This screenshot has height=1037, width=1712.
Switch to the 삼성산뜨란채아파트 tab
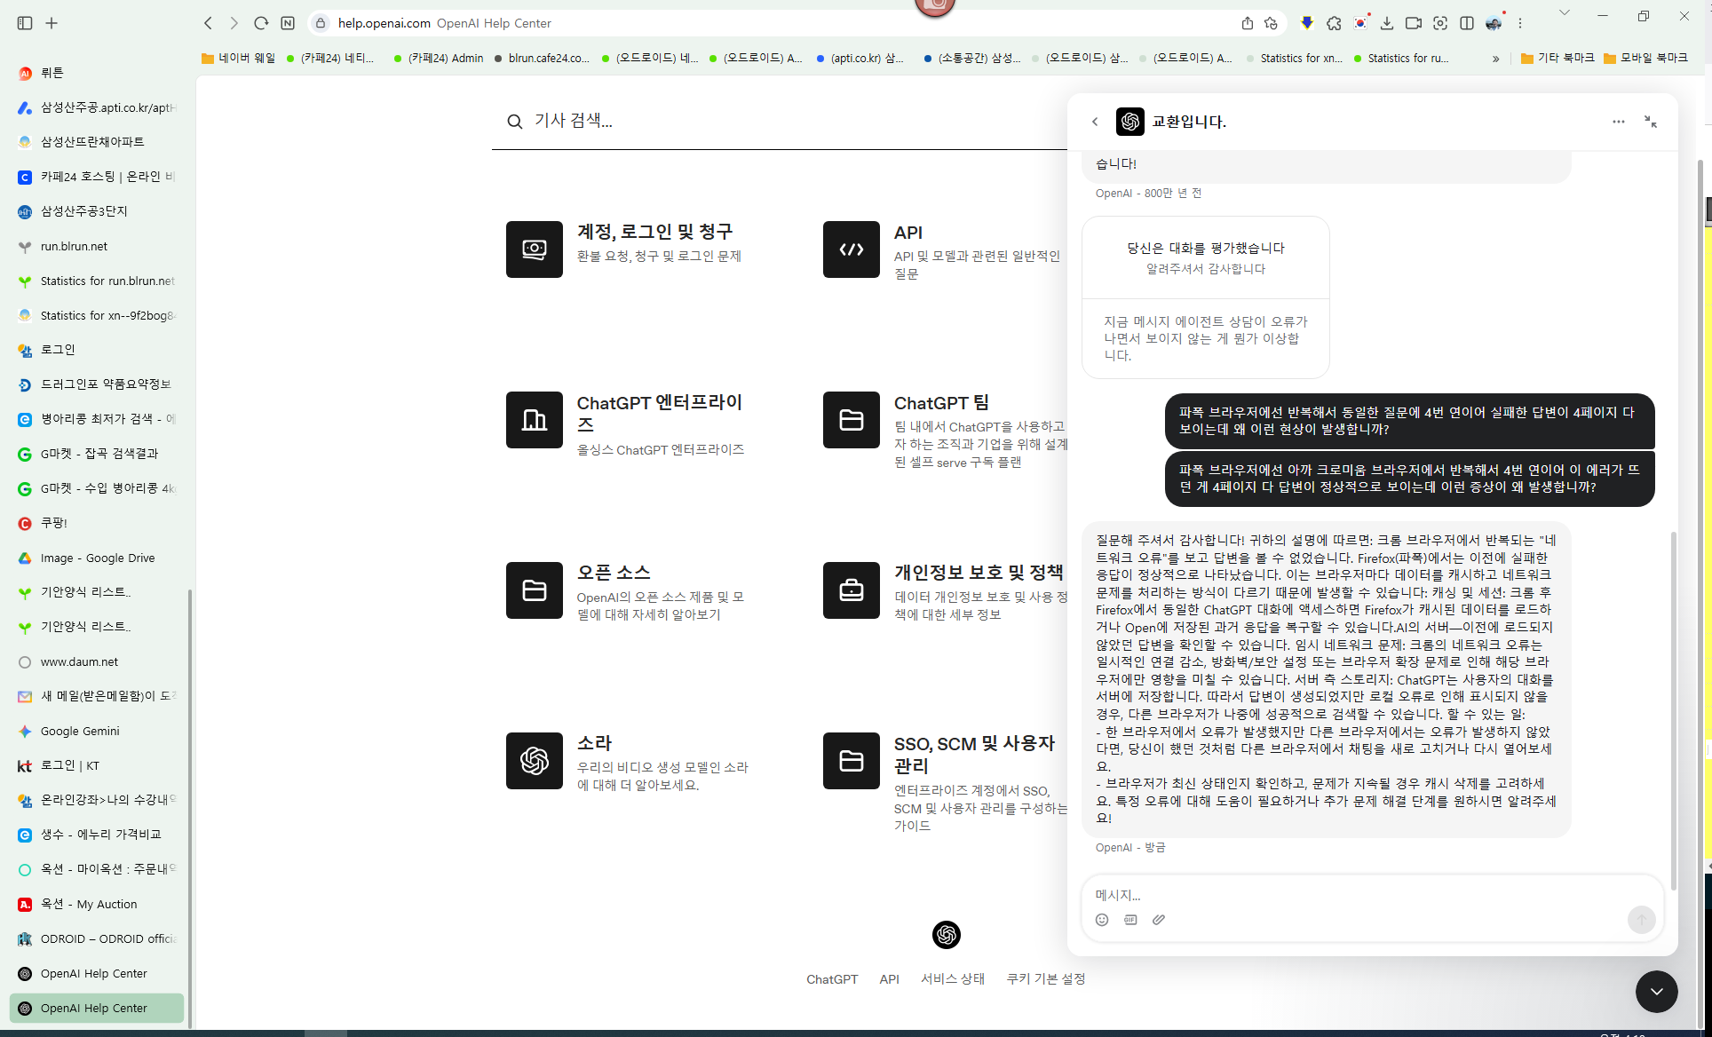pos(97,142)
